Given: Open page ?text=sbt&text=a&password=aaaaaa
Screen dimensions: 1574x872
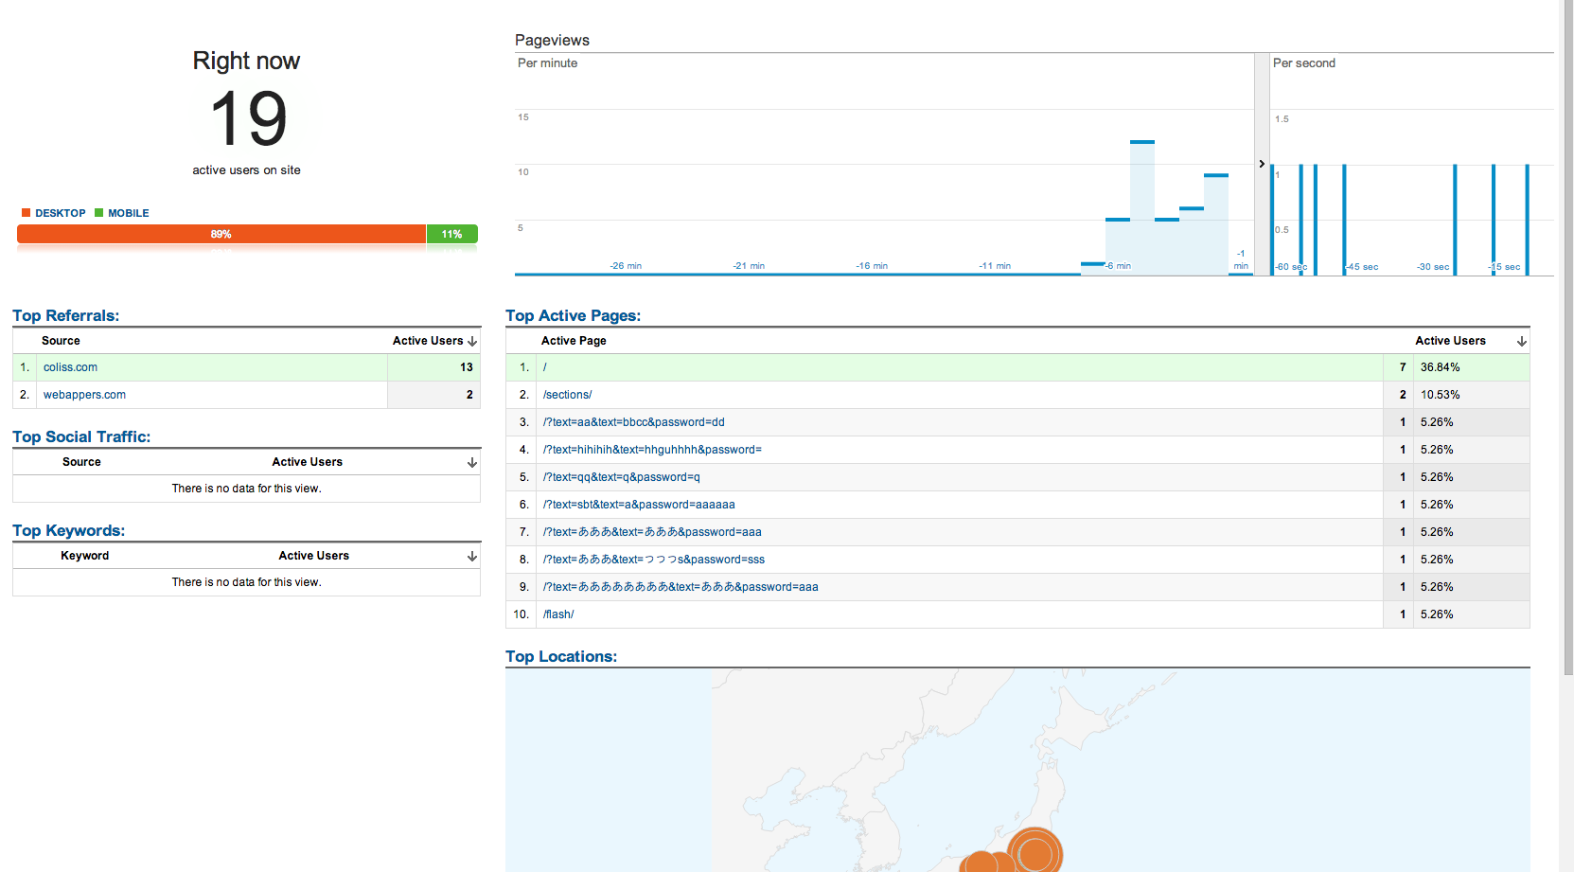Looking at the screenshot, I should click(639, 505).
